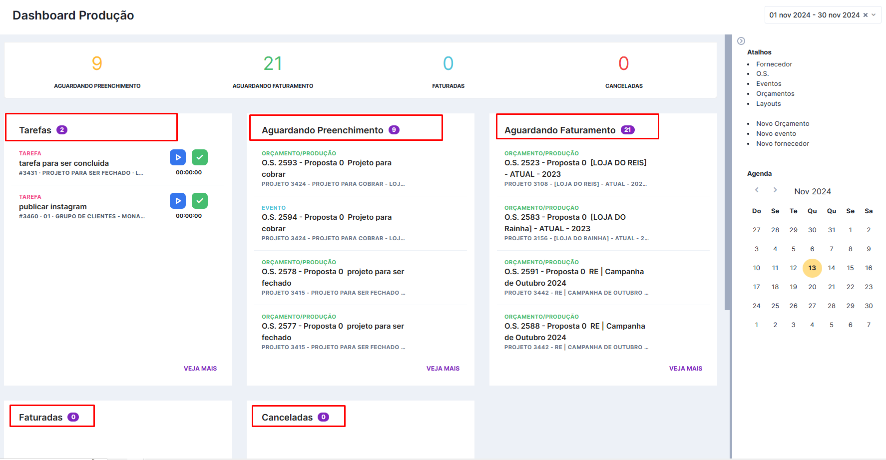Start timer for 'publicar instagram' task

(x=178, y=201)
